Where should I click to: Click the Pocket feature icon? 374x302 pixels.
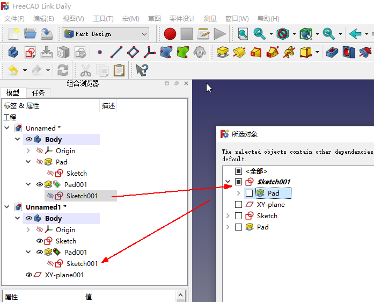(332, 52)
